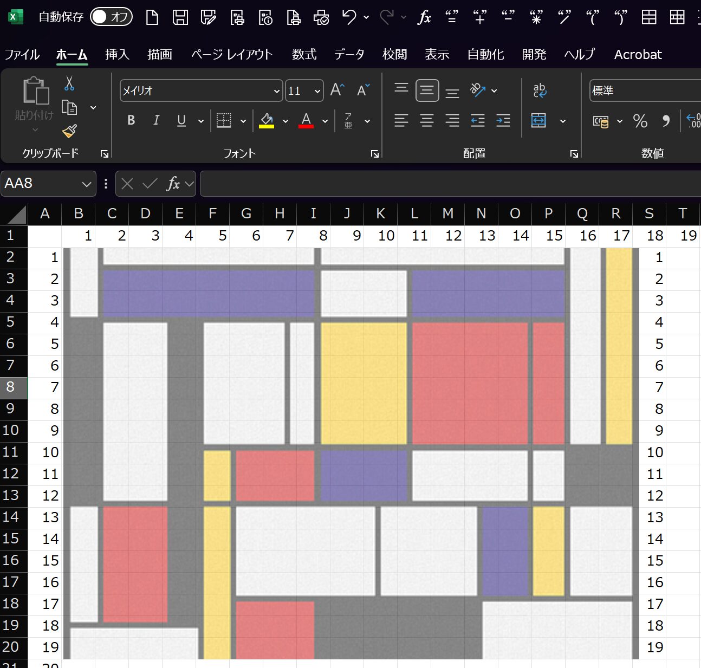Switch to the 開発 tab

coord(534,54)
